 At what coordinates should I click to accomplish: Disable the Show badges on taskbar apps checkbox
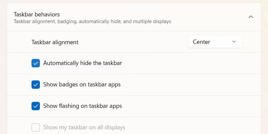tap(36, 84)
